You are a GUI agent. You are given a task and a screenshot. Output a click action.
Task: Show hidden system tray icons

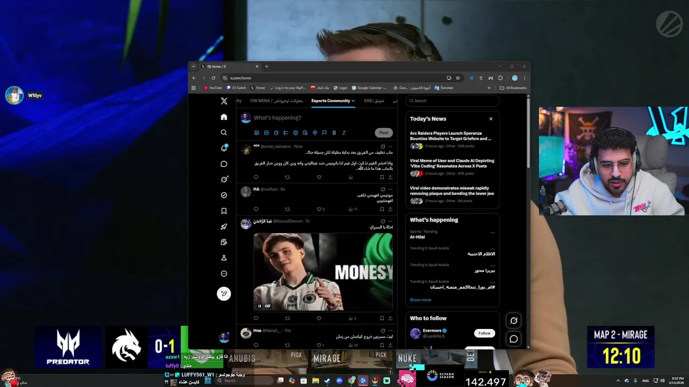618,381
